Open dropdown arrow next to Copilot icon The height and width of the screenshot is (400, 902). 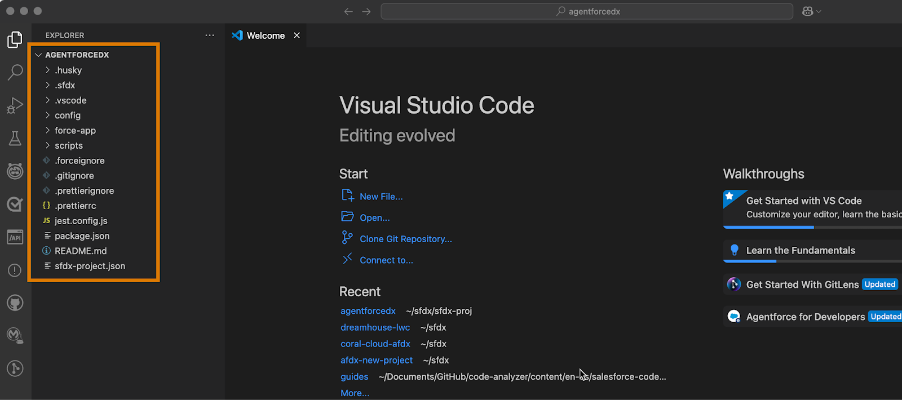(x=819, y=11)
